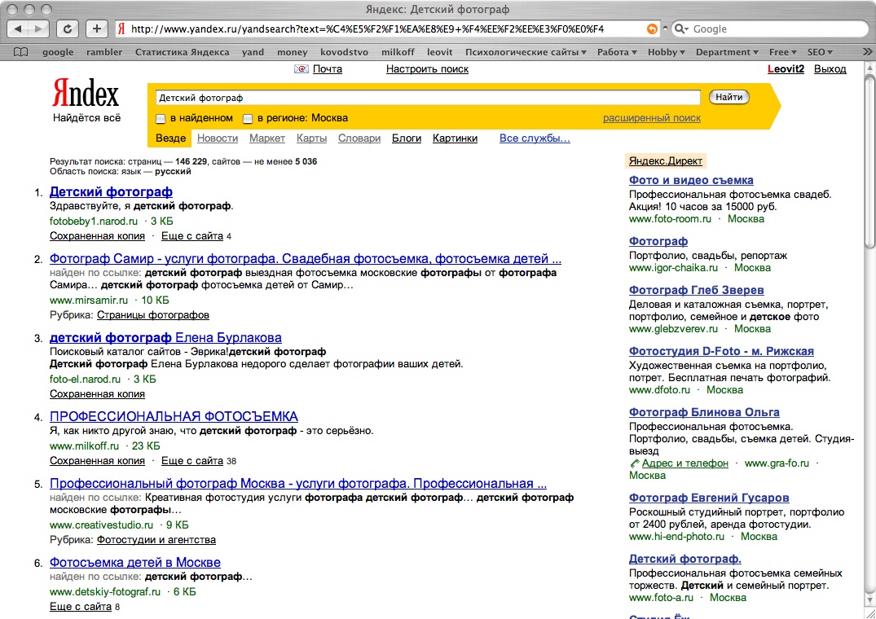Expand the Department bookmarks folder
The height and width of the screenshot is (619, 876).
(x=727, y=52)
